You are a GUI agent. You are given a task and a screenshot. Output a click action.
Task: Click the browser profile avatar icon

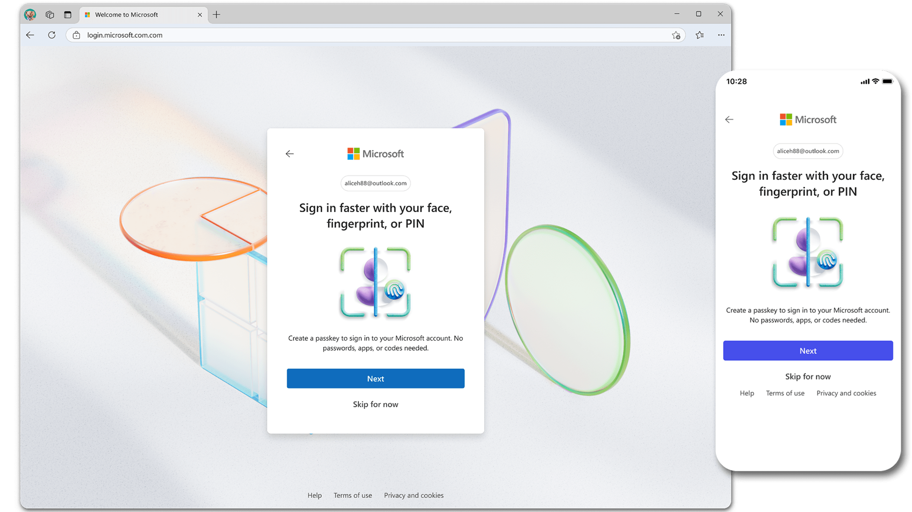pyautogui.click(x=30, y=15)
